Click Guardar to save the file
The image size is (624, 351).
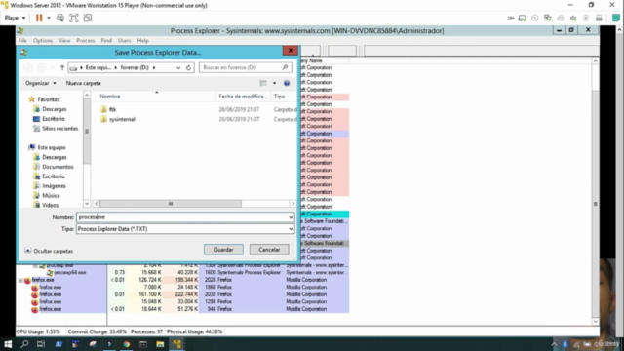(x=223, y=250)
